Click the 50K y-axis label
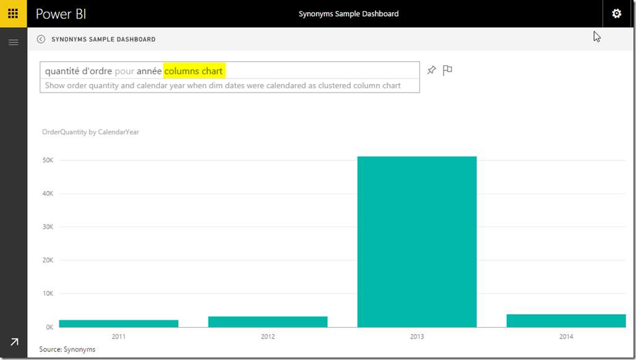The image size is (636, 360). (x=48, y=161)
